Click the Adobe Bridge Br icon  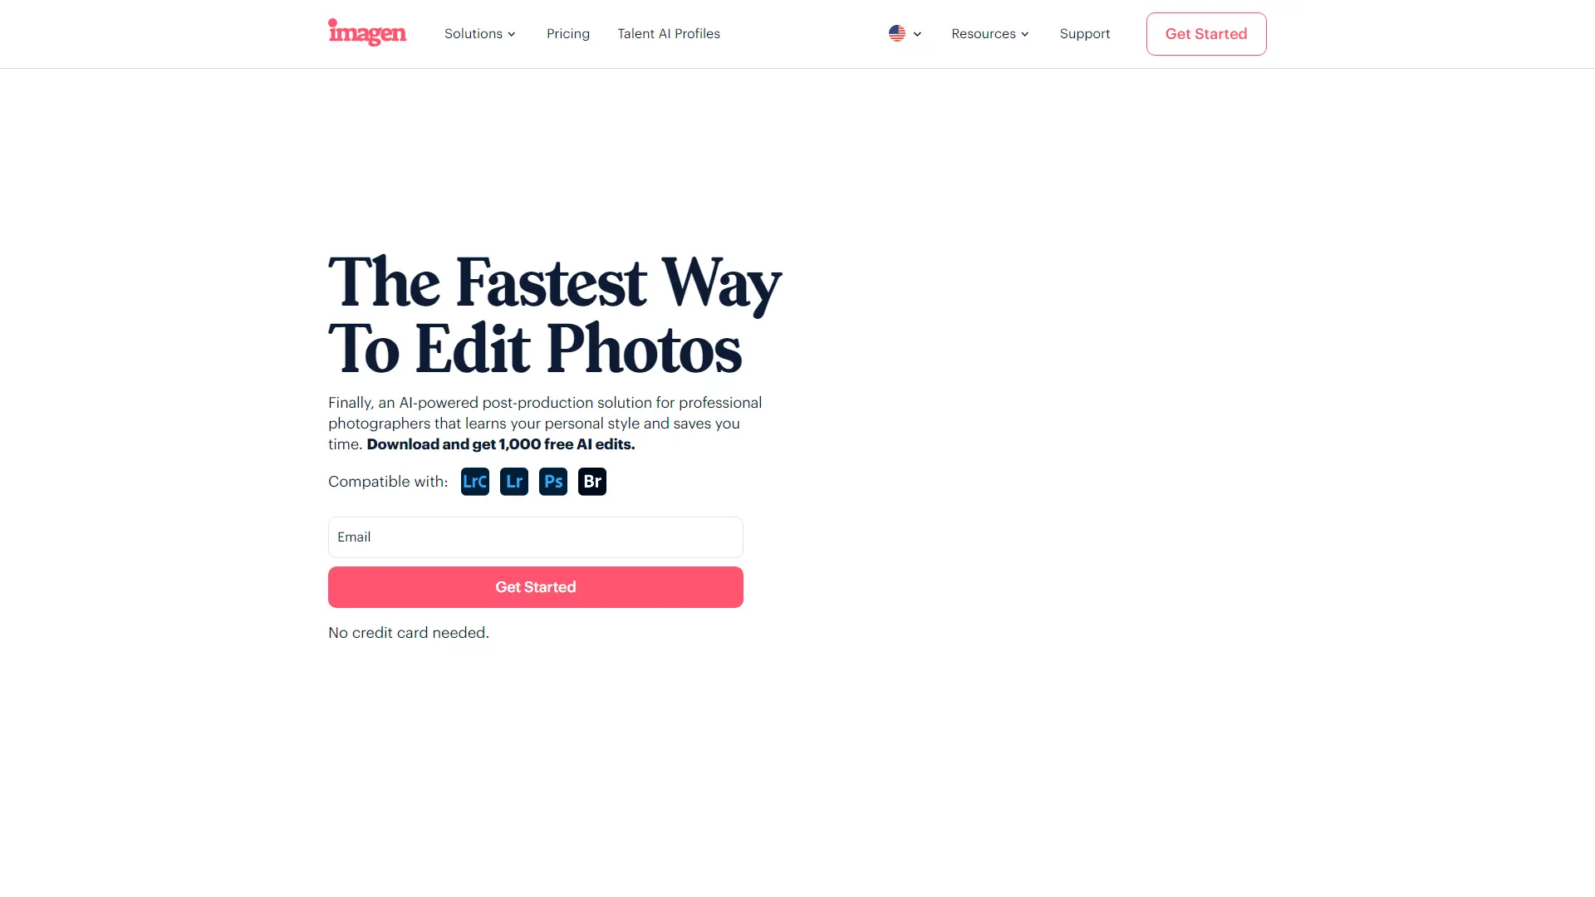[592, 482]
